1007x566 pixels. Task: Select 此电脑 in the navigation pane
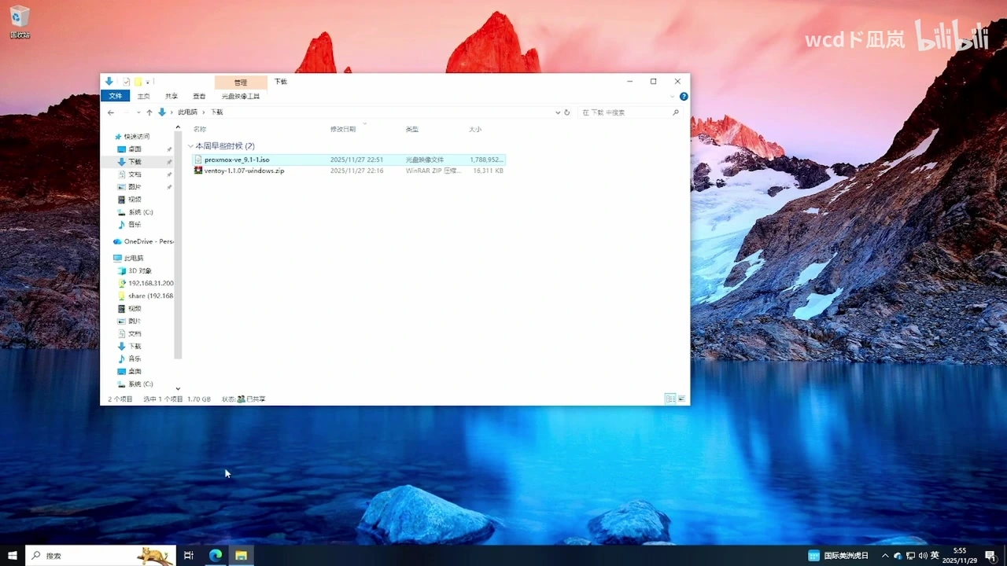point(128,258)
